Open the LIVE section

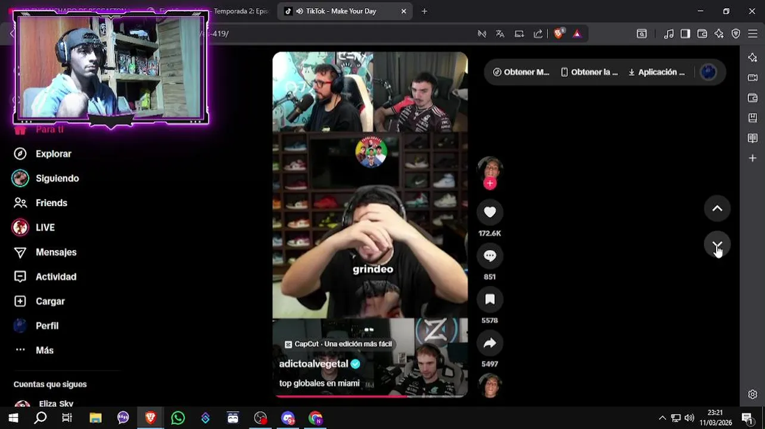coord(33,228)
